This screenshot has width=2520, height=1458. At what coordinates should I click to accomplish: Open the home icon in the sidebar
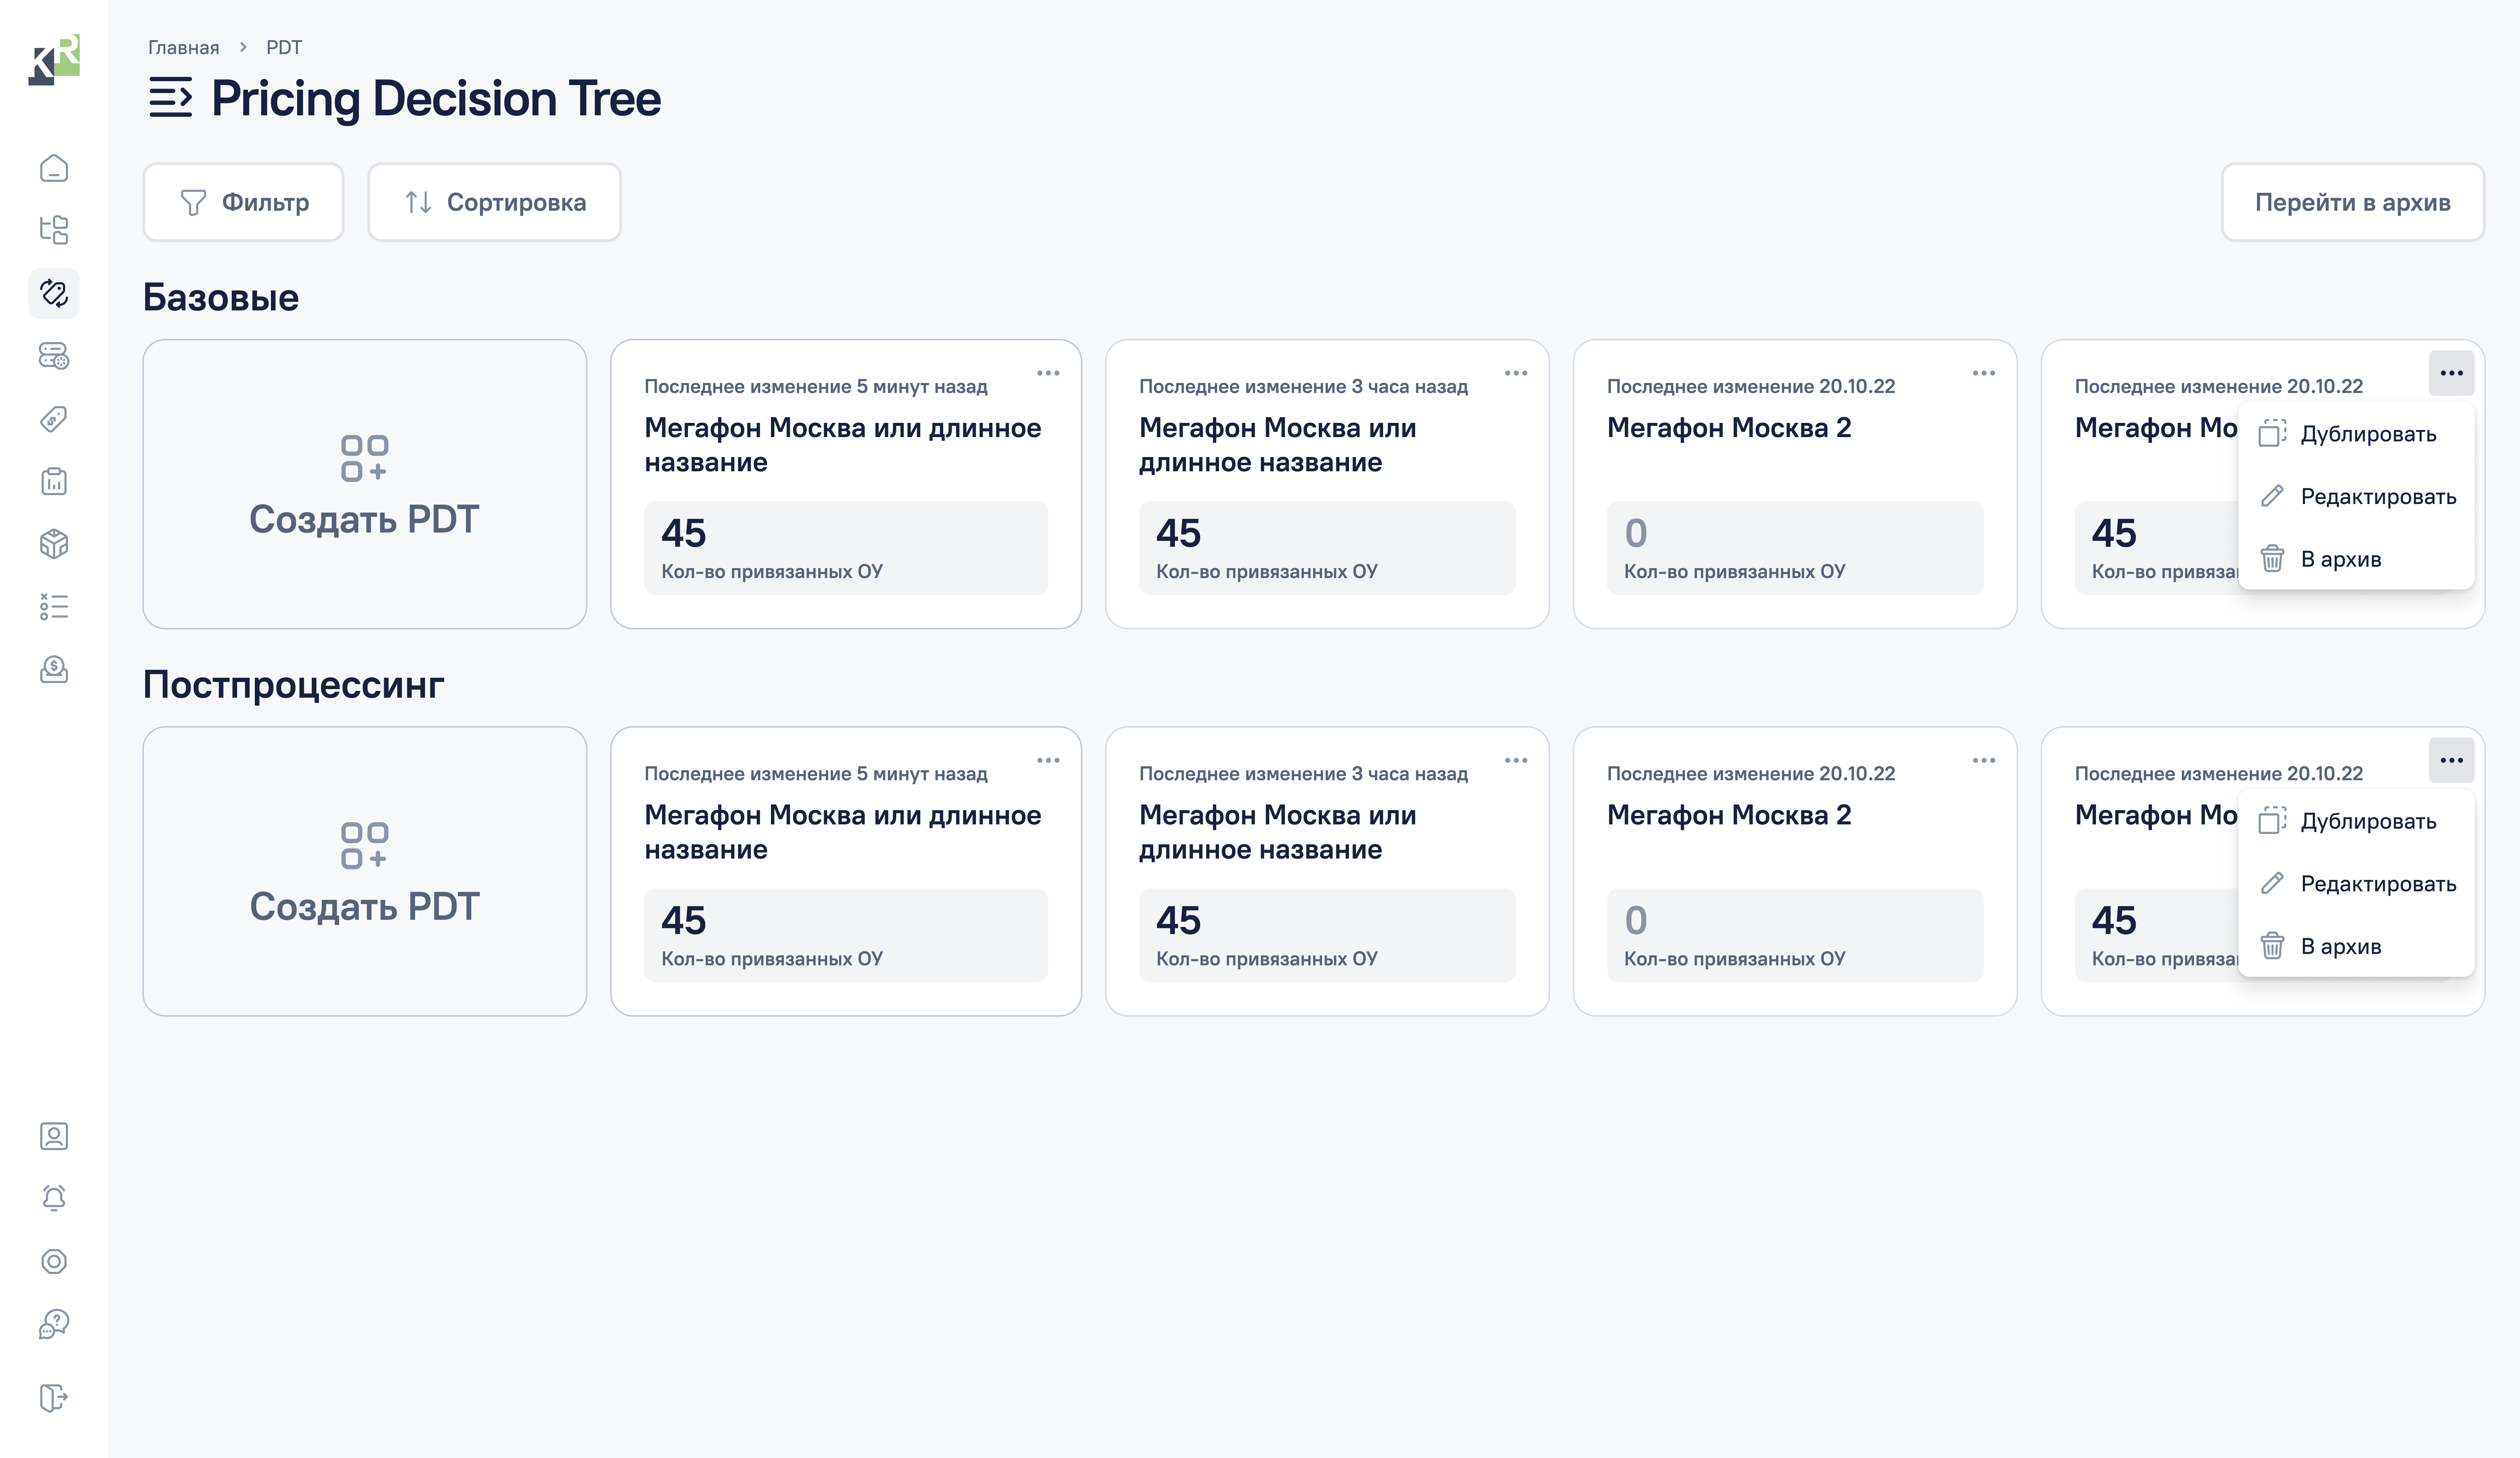pyautogui.click(x=54, y=168)
